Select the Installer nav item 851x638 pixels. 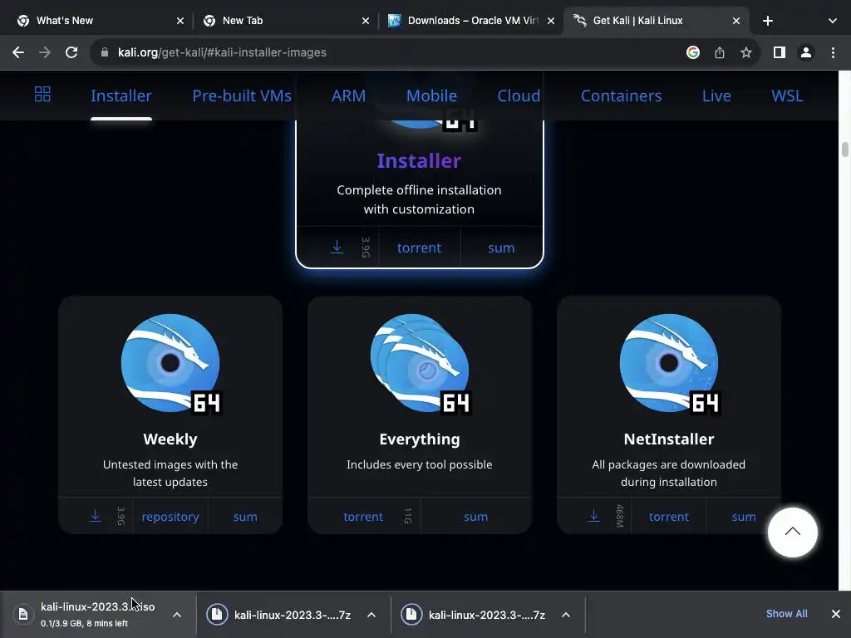pyautogui.click(x=121, y=96)
